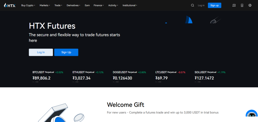Click the header Log in link
This screenshot has width=258, height=122.
(201, 6)
